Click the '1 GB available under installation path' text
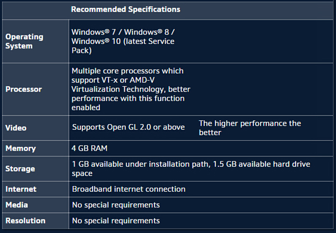 coord(140,164)
